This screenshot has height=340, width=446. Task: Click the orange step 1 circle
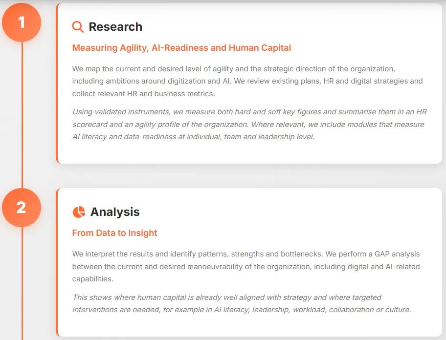pyautogui.click(x=22, y=22)
